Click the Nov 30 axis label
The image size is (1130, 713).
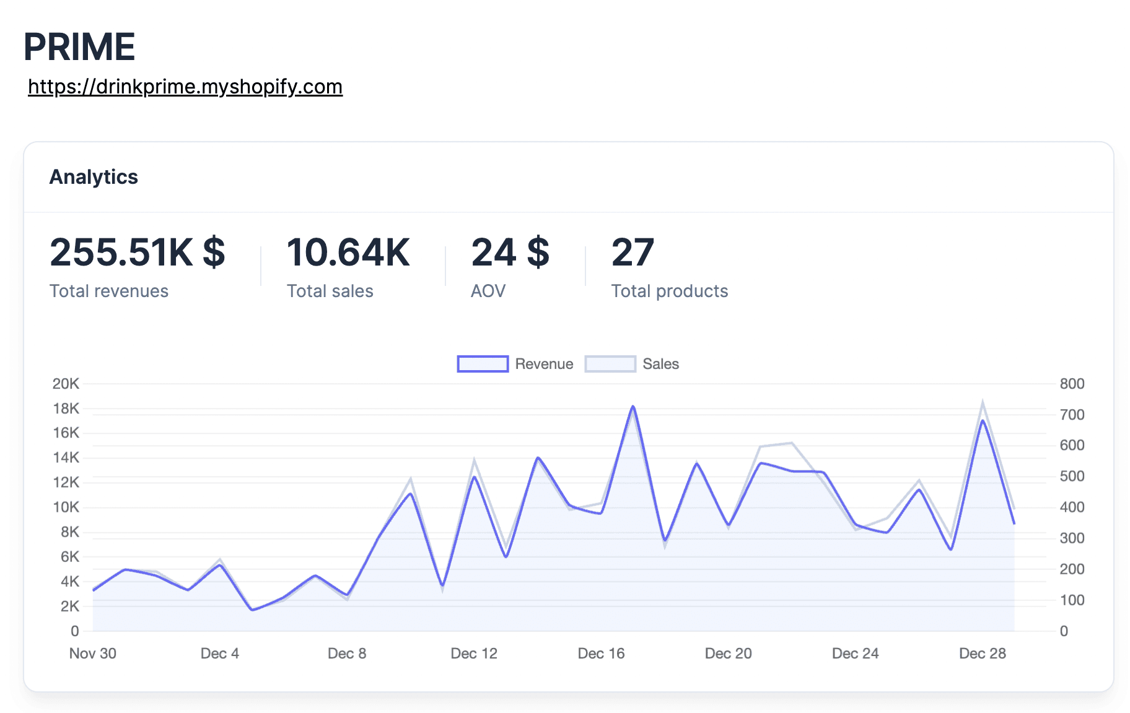point(93,654)
